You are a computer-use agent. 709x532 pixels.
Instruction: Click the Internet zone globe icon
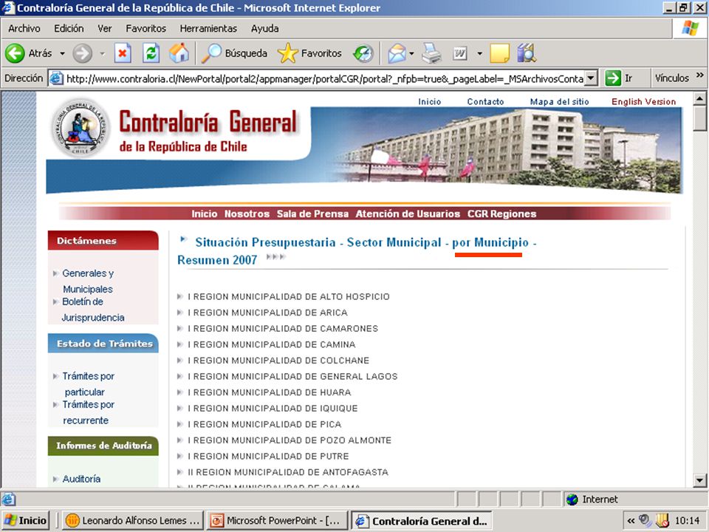click(x=572, y=499)
